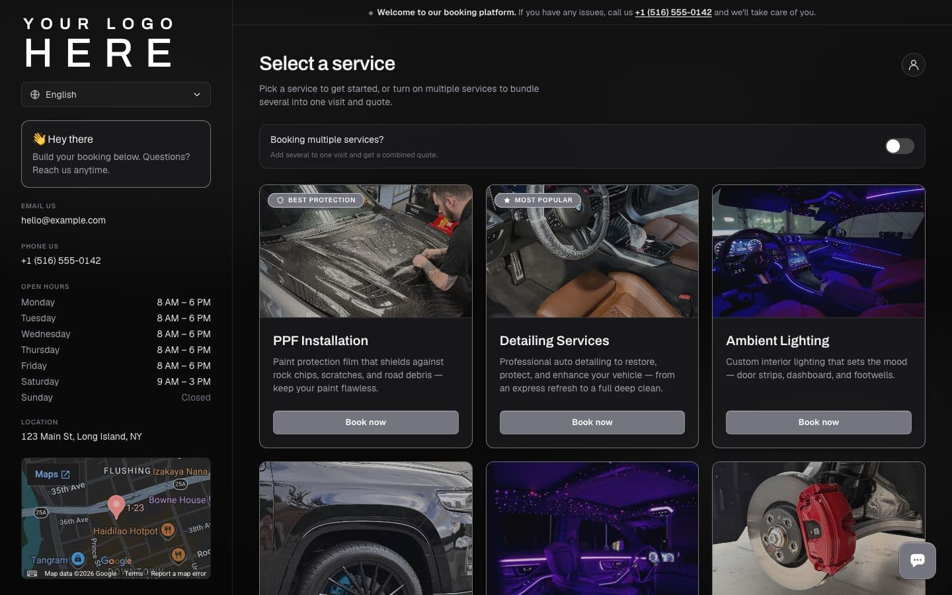952x595 pixels.
Task: Call the phone number in top banner
Action: [673, 13]
